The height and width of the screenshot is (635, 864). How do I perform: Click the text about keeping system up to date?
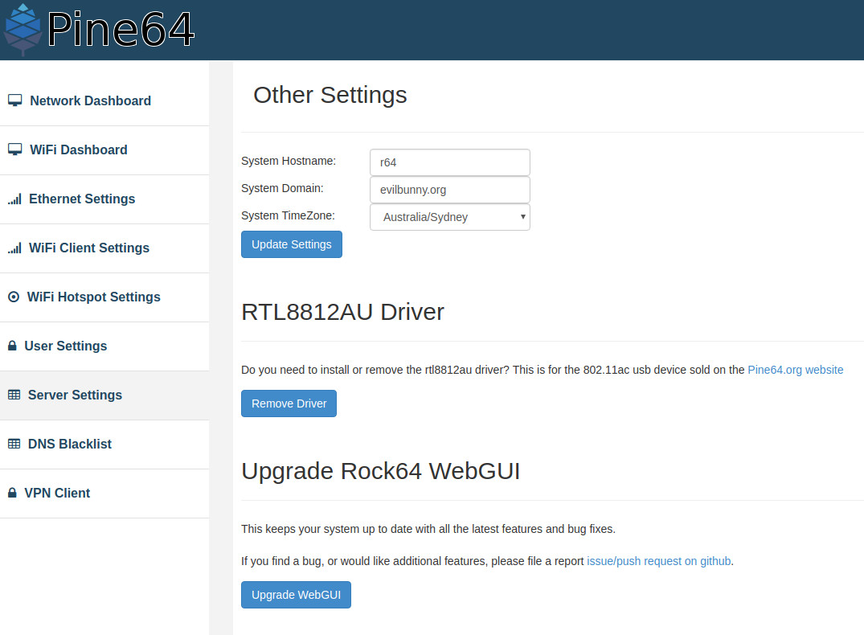pyautogui.click(x=428, y=529)
